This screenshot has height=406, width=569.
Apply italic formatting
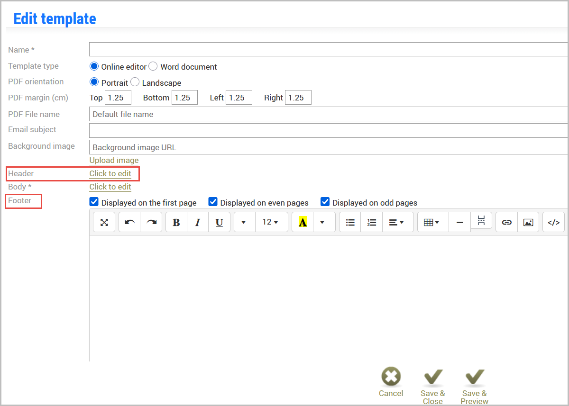coord(198,222)
